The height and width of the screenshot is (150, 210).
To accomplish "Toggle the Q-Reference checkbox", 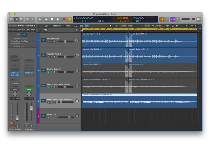I will point(22,44).
